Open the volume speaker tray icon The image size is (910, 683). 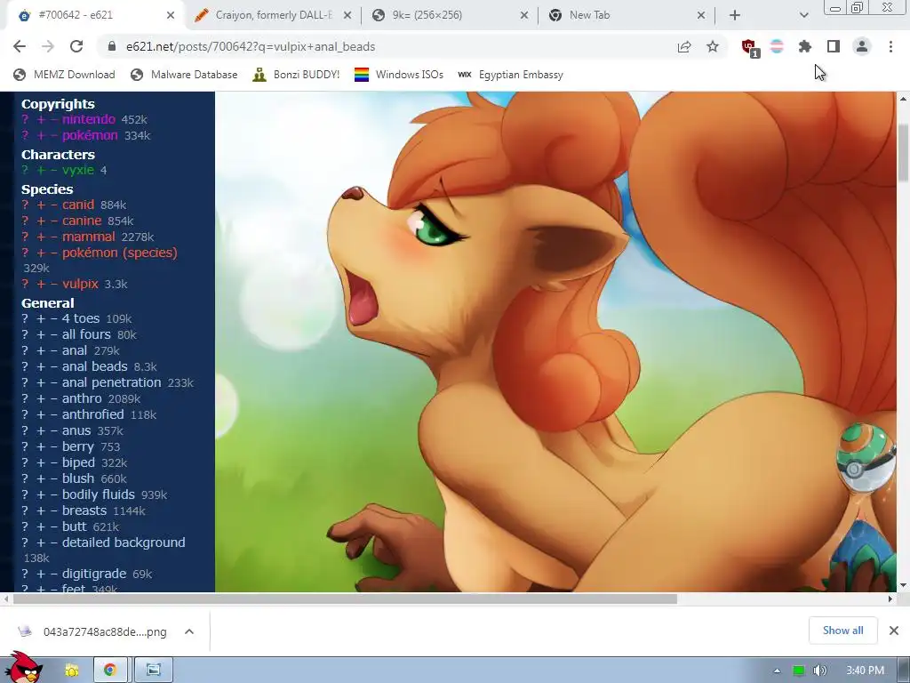coord(820,671)
